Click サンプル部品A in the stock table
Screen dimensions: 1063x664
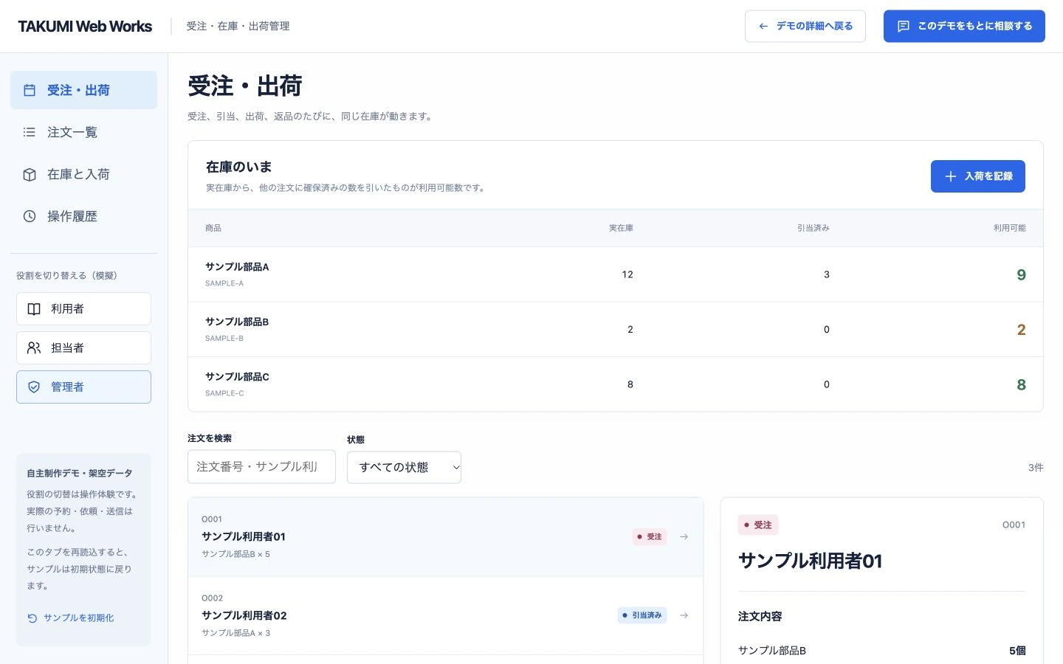tap(237, 267)
